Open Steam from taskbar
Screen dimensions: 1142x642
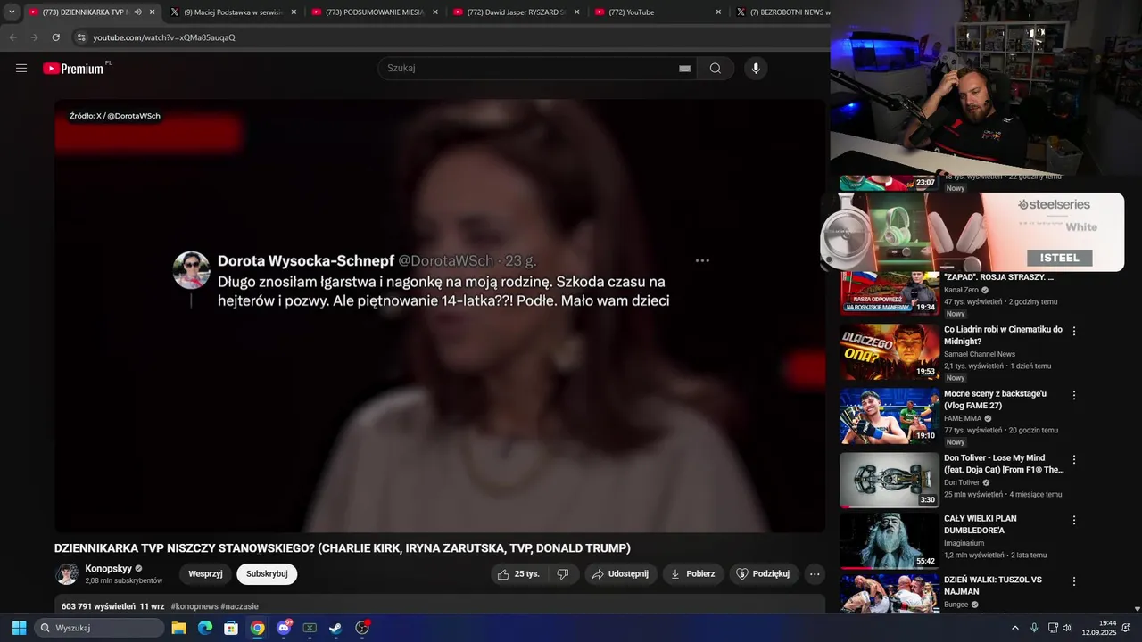pyautogui.click(x=335, y=628)
